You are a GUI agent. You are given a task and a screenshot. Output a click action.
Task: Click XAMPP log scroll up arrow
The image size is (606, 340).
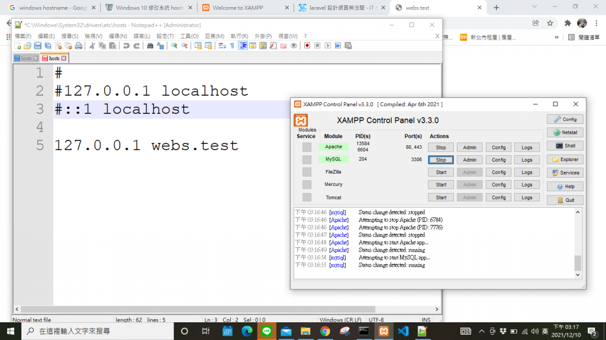[x=578, y=212]
